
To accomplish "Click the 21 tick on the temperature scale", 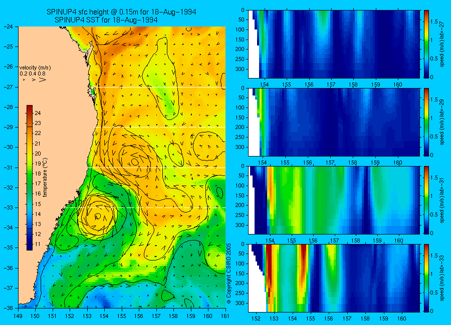I will pos(38,143).
